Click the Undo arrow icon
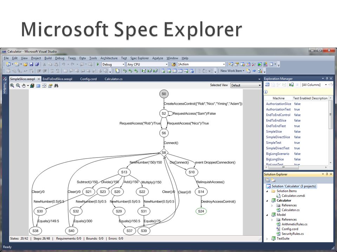Viewport: 337px width, 252px height. [64, 64]
